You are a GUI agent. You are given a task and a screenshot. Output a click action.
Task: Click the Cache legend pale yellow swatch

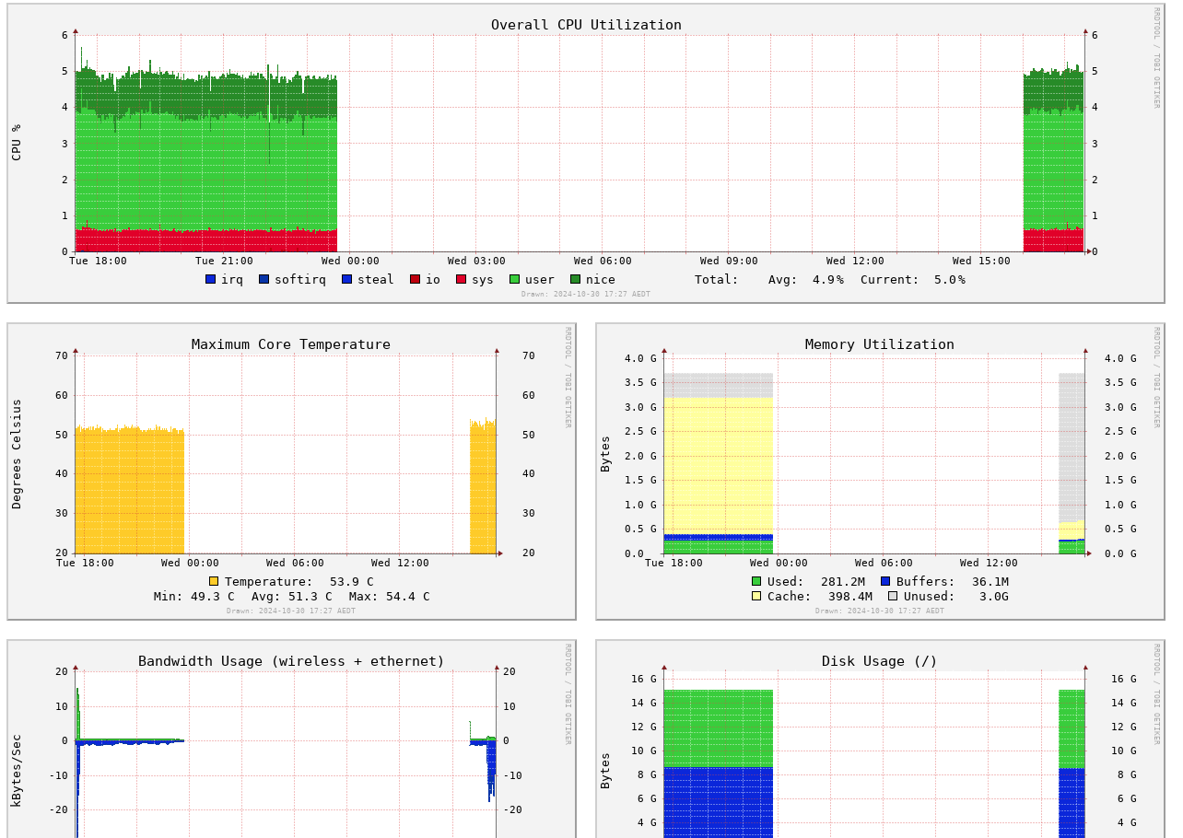(756, 596)
